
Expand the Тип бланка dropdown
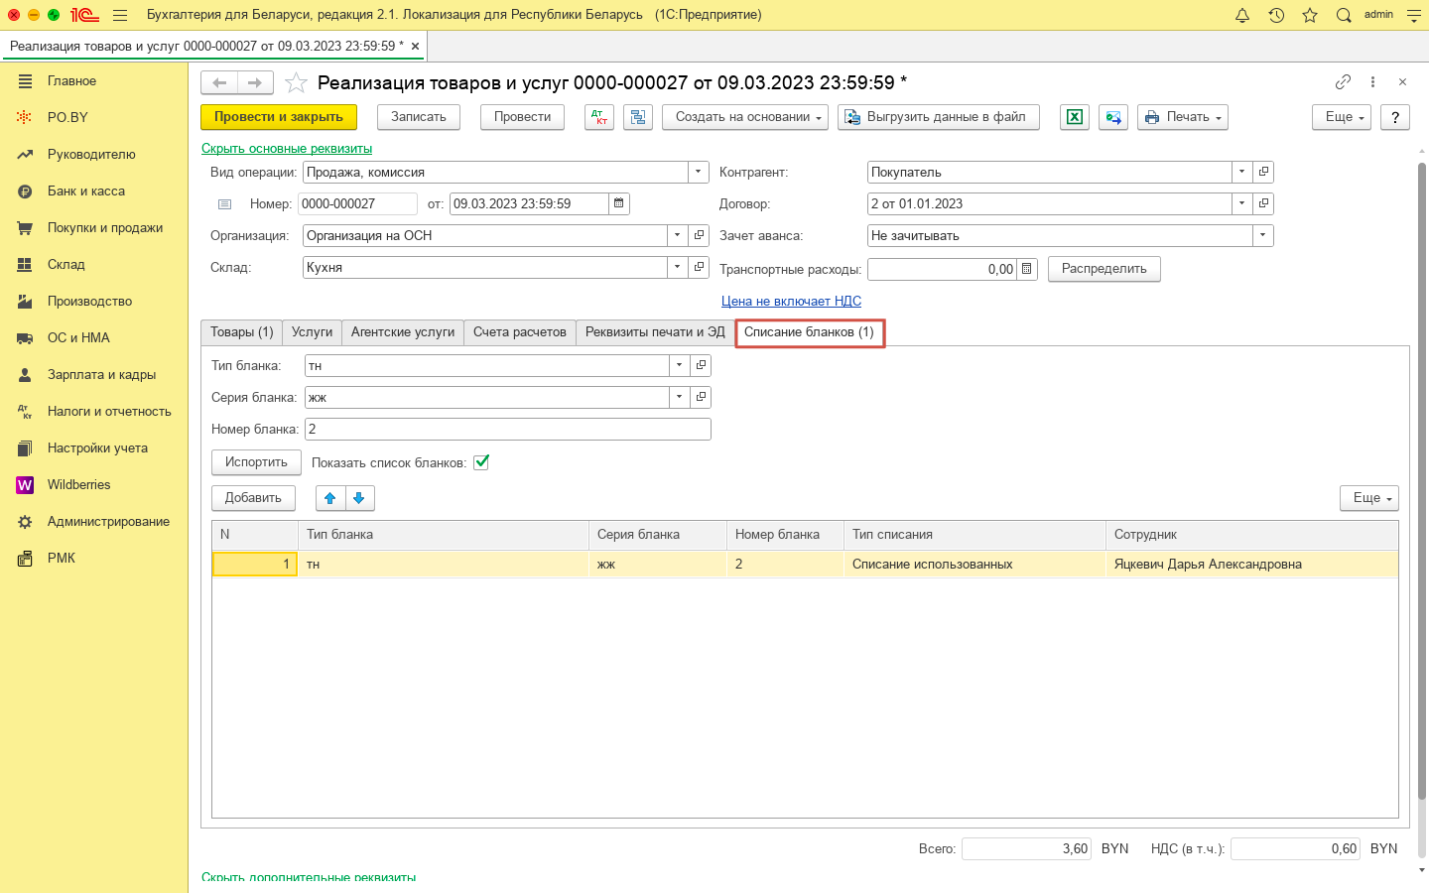[x=680, y=365]
